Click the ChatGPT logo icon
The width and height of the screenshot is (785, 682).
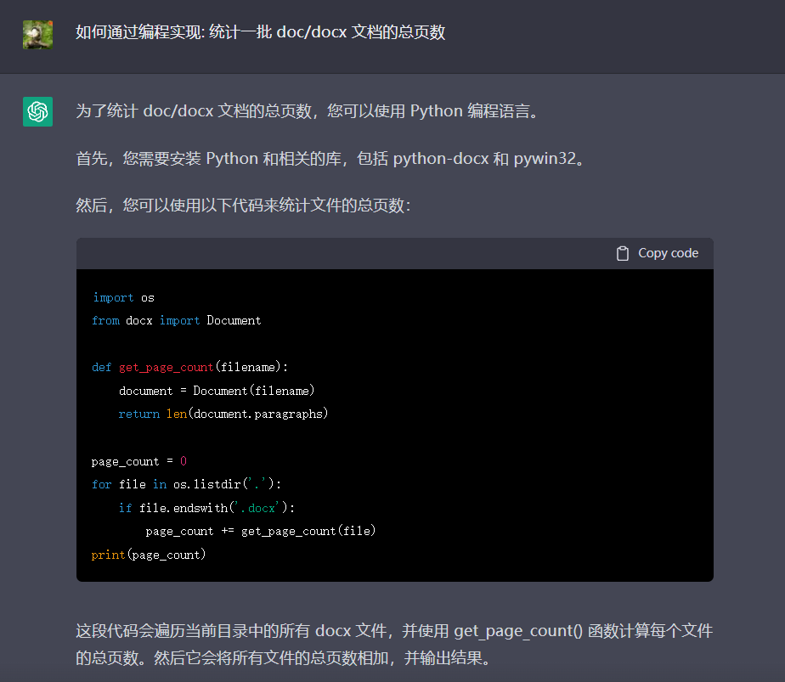[x=37, y=111]
